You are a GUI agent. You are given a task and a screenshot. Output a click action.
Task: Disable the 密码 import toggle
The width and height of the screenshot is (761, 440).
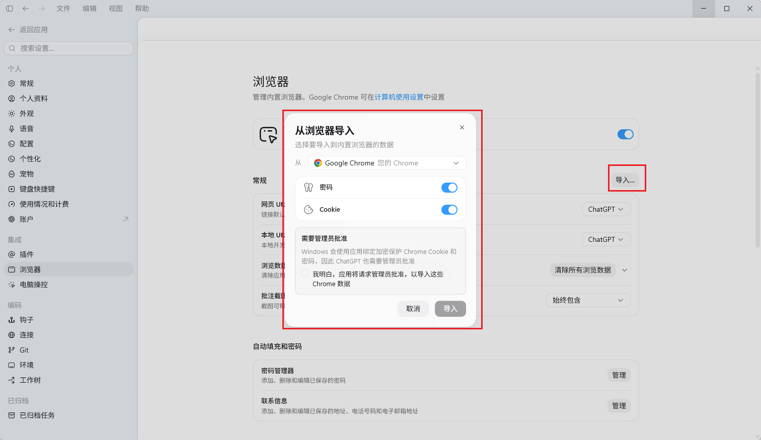coord(449,188)
